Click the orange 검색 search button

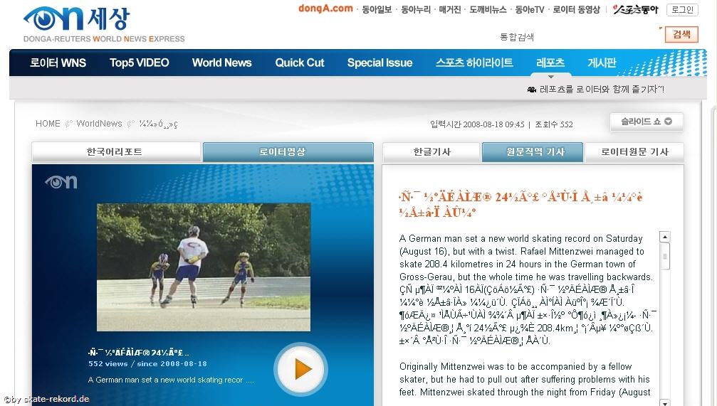[681, 35]
